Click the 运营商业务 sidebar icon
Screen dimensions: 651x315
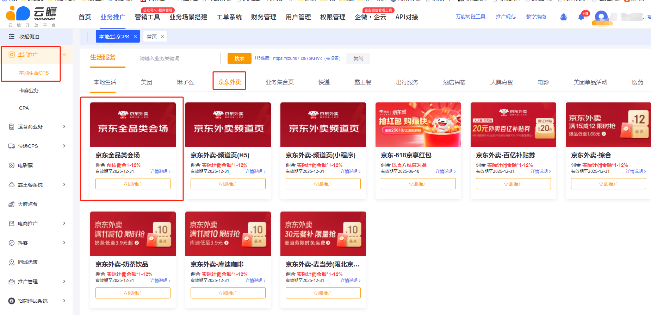point(12,127)
